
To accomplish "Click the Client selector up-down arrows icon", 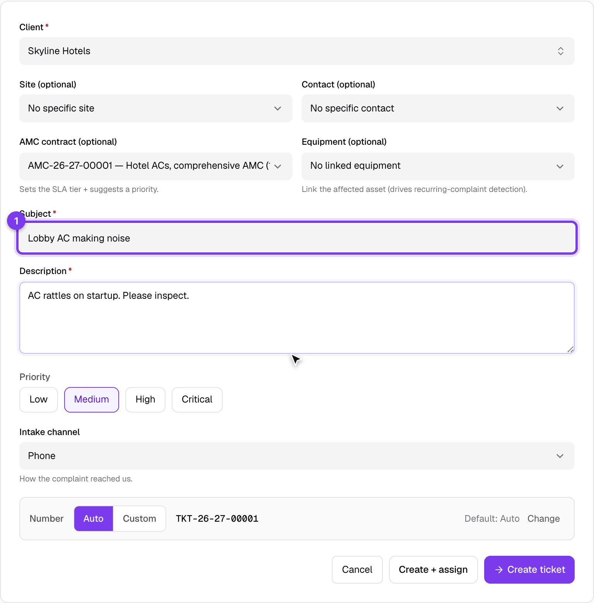I will (560, 51).
